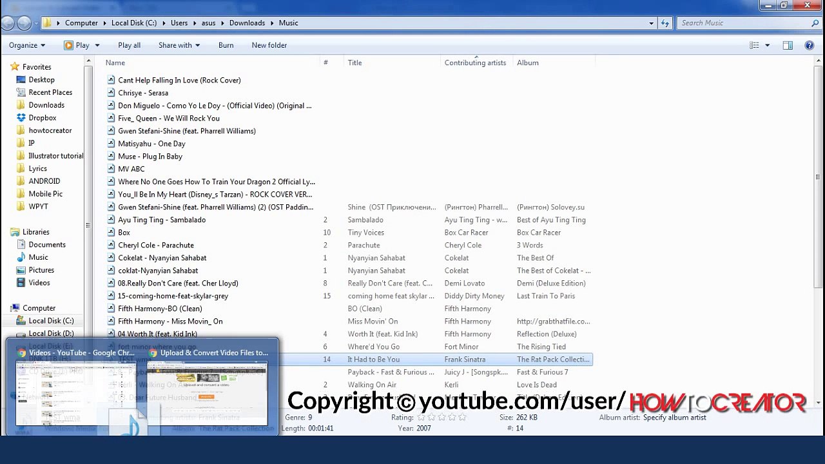
Task: Set the rating to three stars
Action: click(x=442, y=418)
